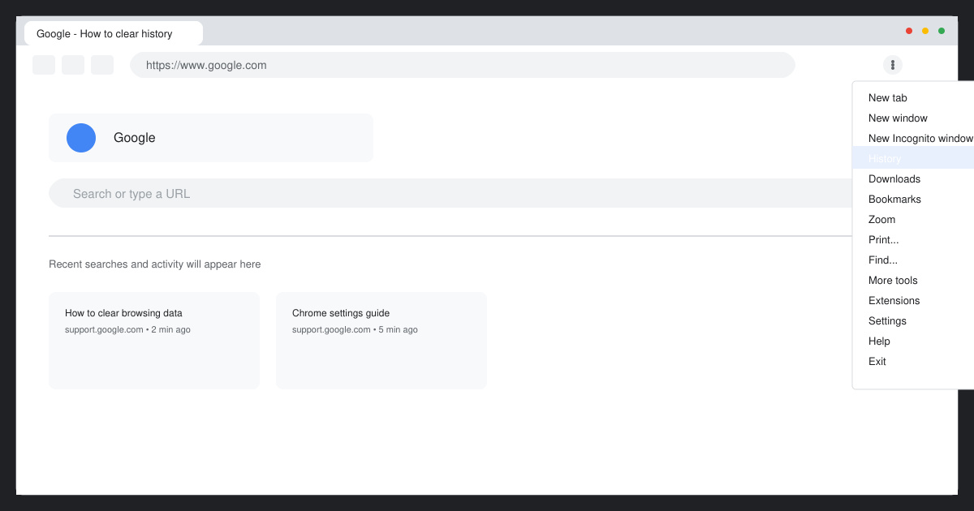Click 'support.google.com • 2 min ago' text
The width and height of the screenshot is (974, 511).
click(x=127, y=330)
